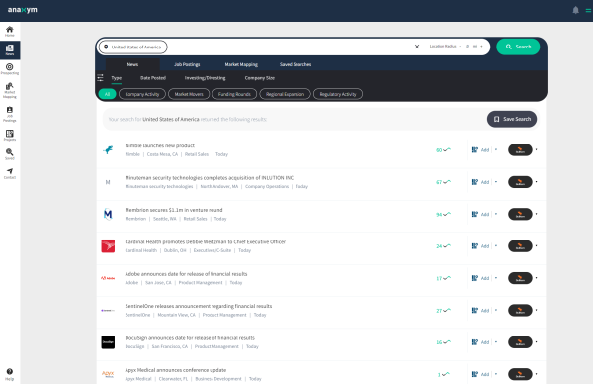This screenshot has width=593, height=384.
Task: Open dropdown beside DocuSign row's pill button
Action: 537,342
